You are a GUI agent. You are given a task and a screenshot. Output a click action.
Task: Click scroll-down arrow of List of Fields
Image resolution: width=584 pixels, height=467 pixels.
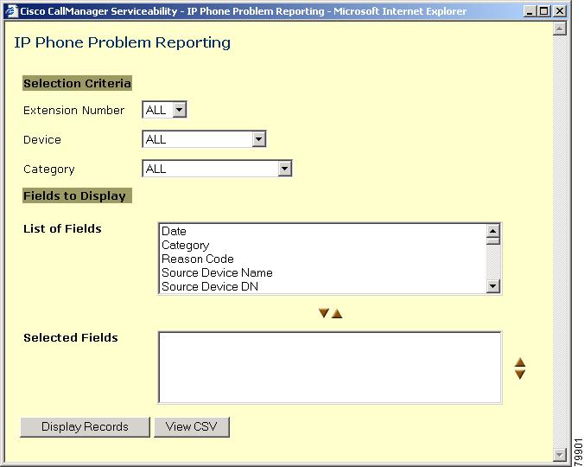click(492, 286)
